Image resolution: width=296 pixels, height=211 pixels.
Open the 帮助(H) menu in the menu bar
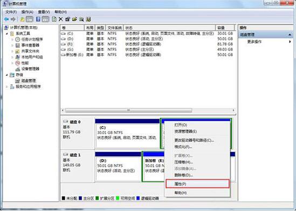60,12
